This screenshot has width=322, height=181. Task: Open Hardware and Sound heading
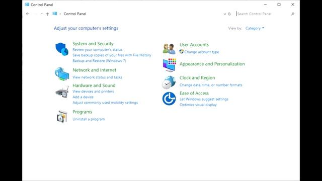(94, 85)
